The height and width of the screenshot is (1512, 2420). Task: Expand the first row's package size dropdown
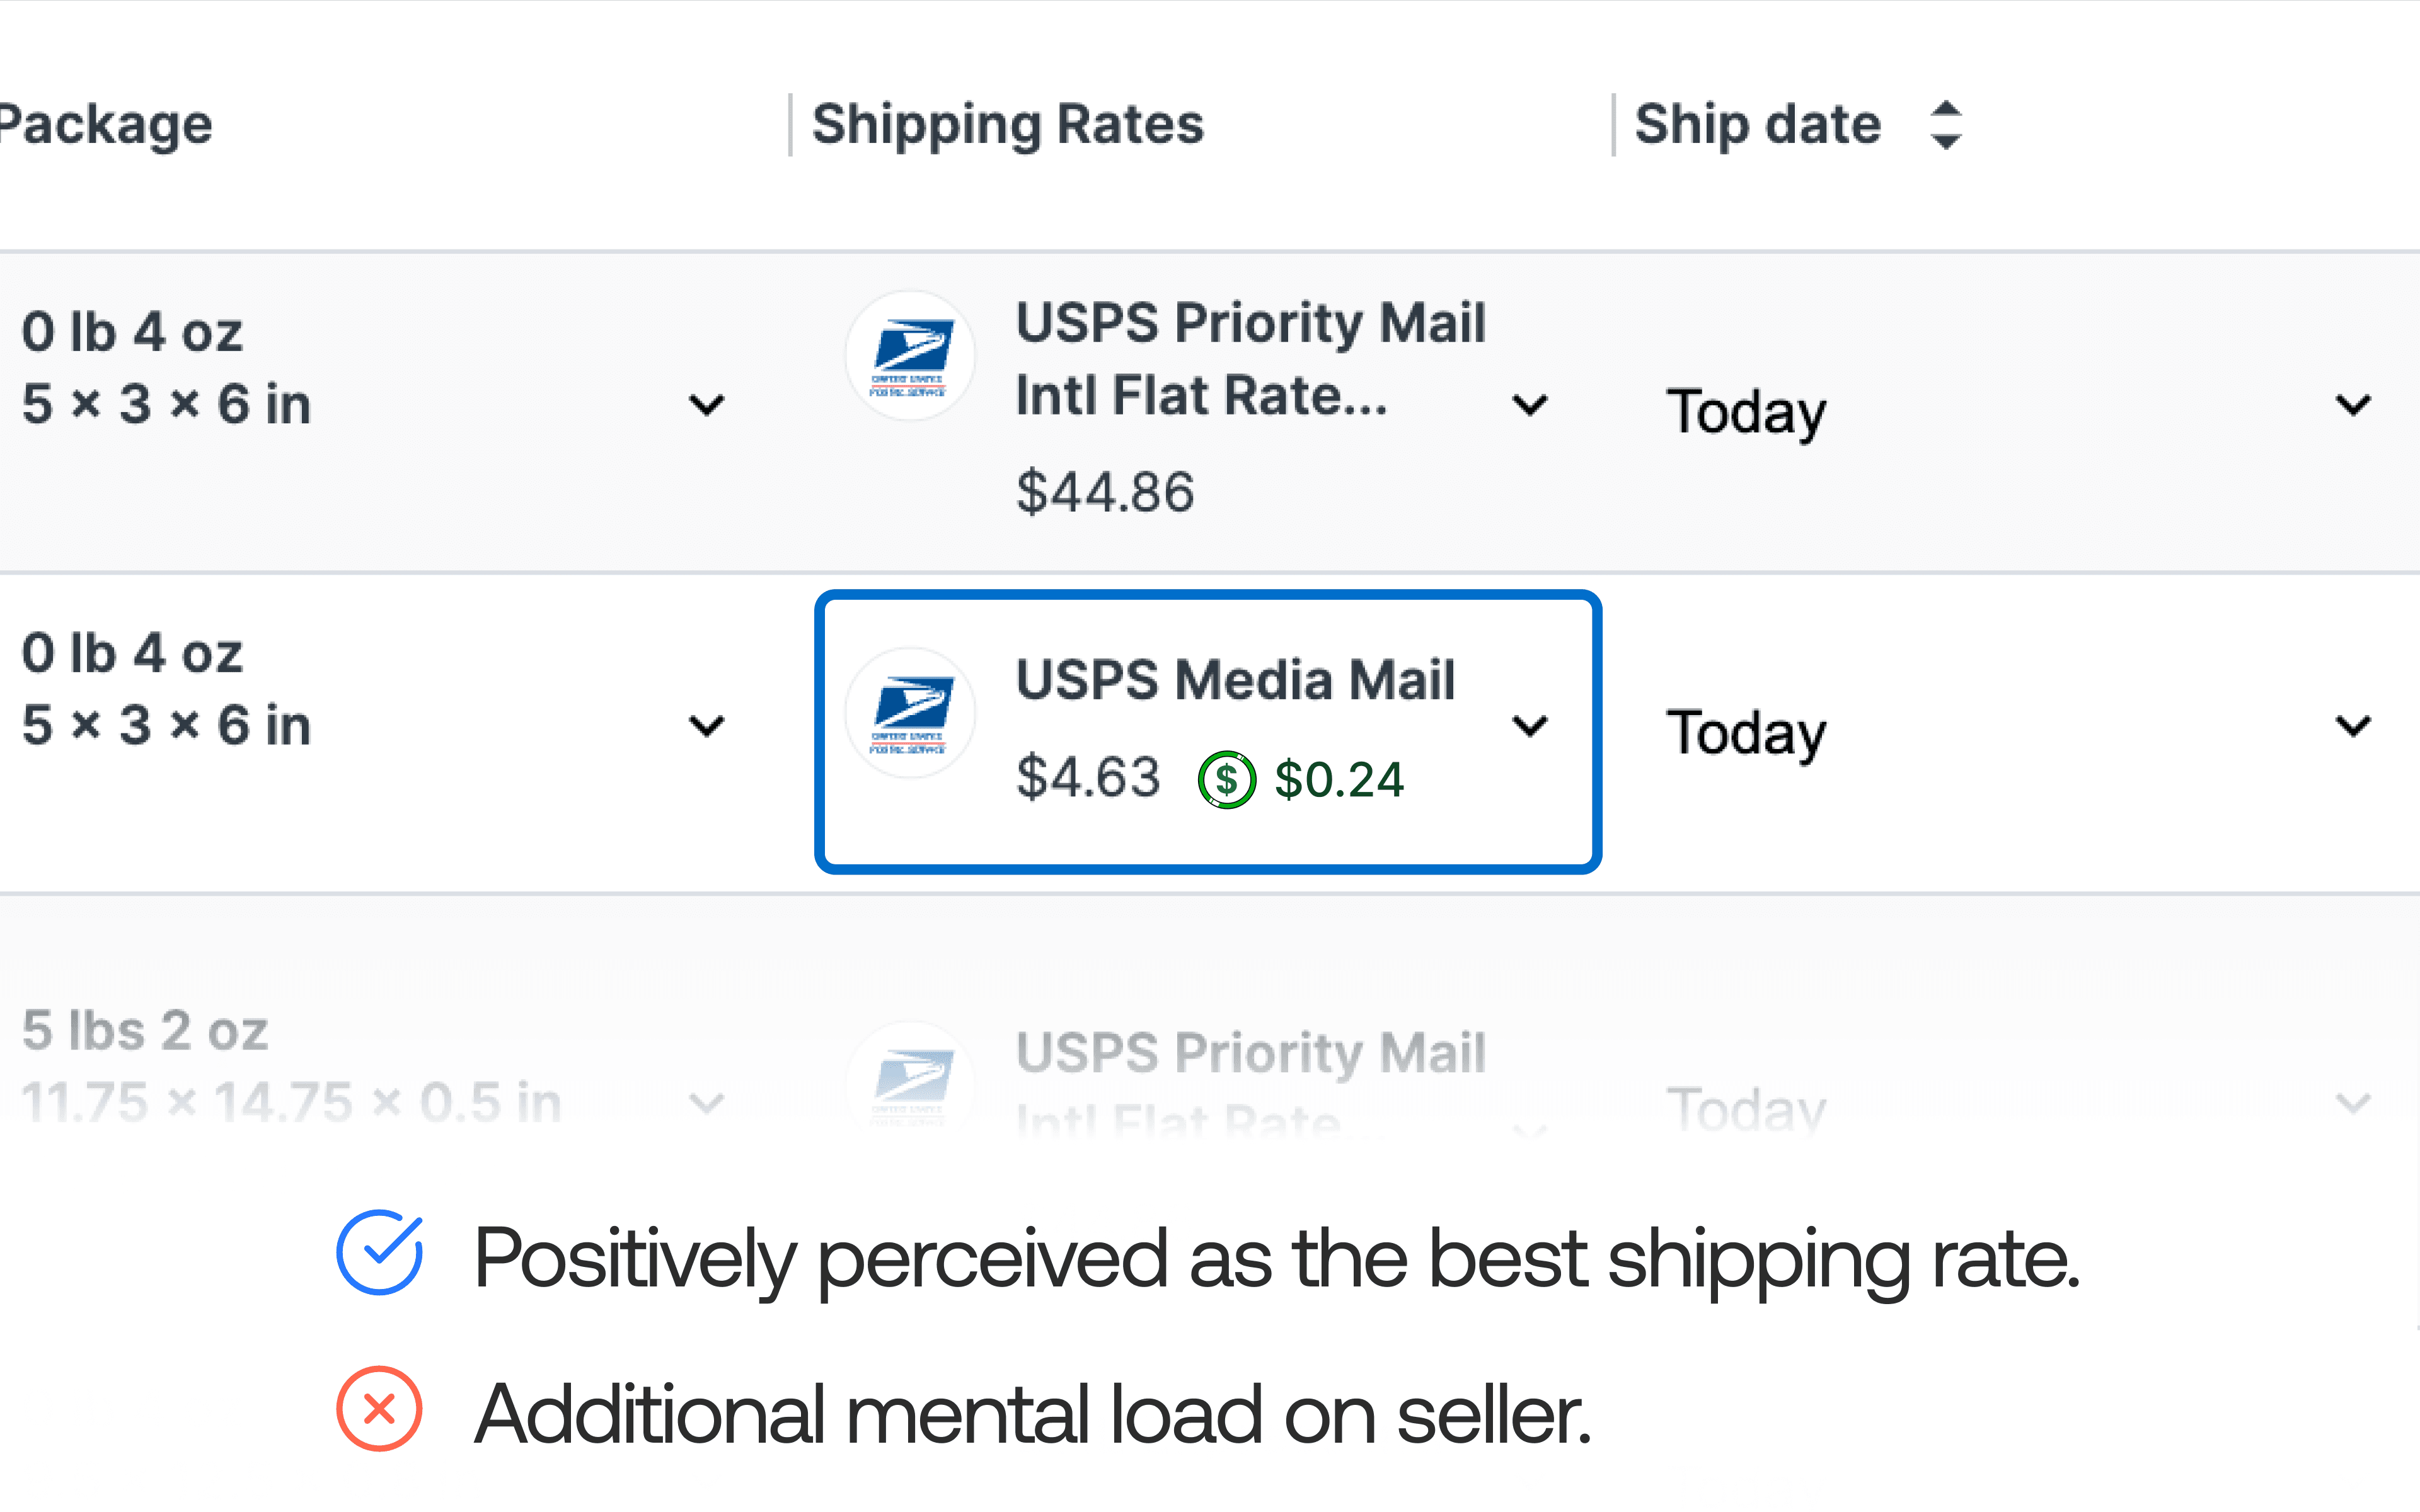707,405
